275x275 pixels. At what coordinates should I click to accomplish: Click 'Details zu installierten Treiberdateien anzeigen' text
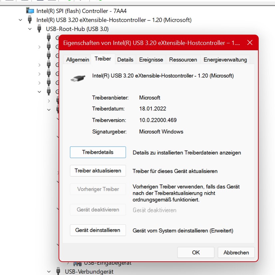pos(187,153)
